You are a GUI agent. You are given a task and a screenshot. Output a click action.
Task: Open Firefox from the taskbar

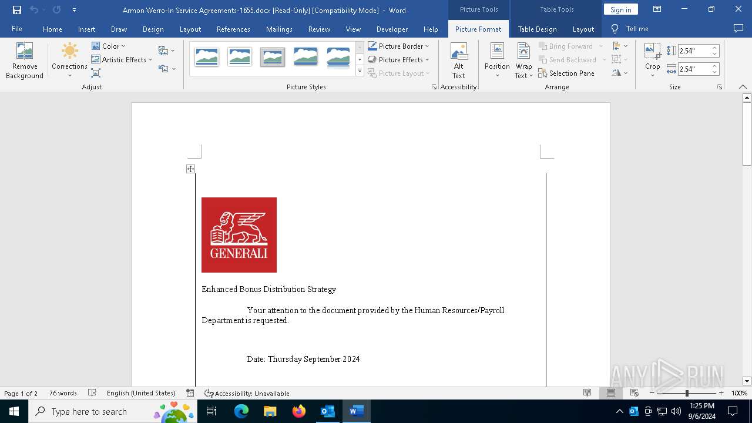(x=299, y=411)
